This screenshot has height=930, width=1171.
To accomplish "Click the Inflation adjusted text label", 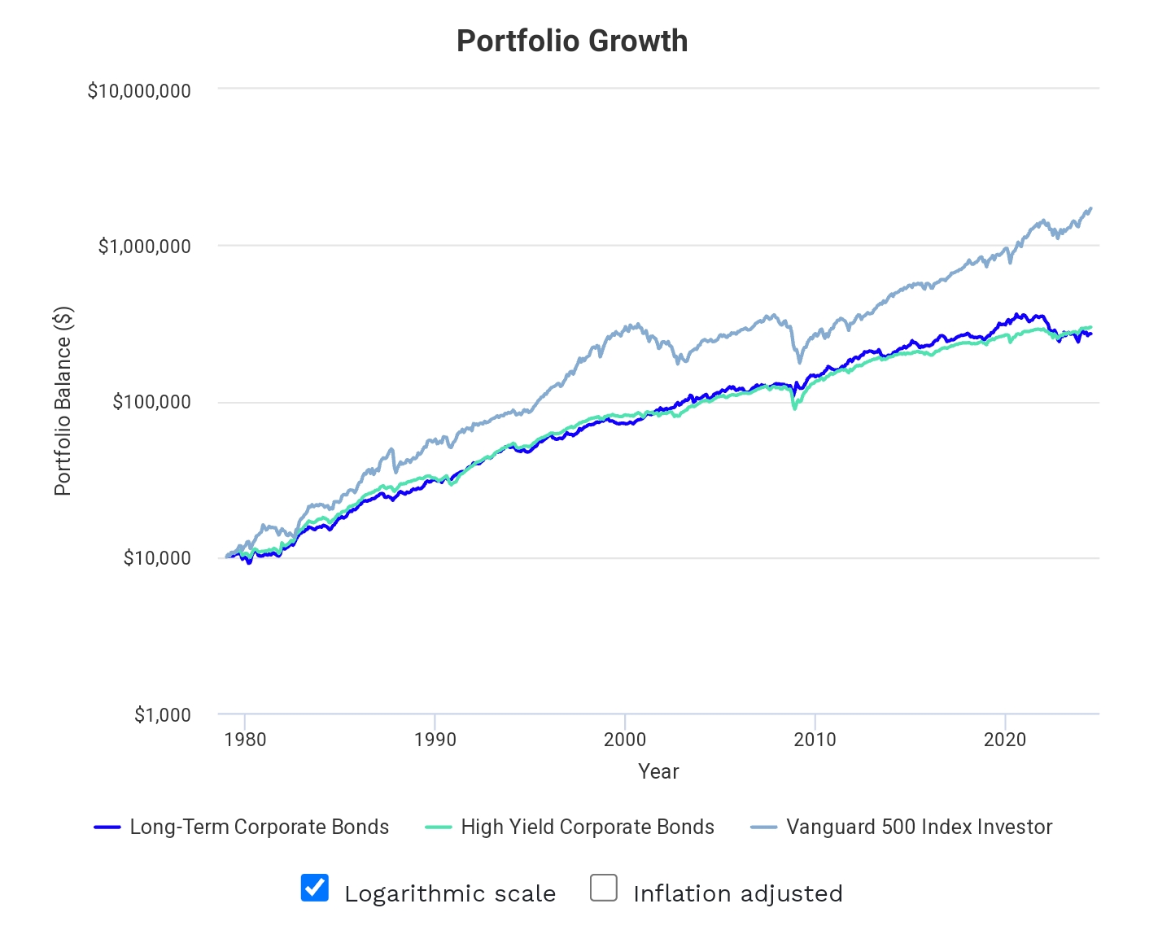I will [x=737, y=893].
